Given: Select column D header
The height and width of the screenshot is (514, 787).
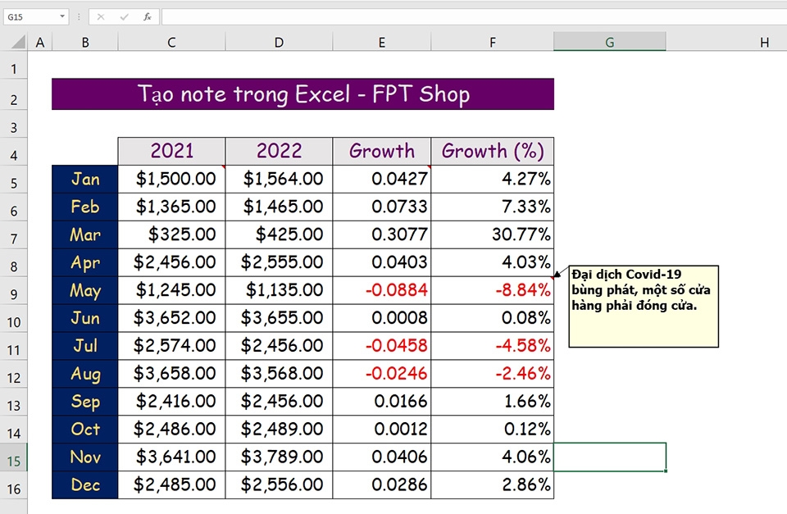Looking at the screenshot, I should [x=279, y=42].
